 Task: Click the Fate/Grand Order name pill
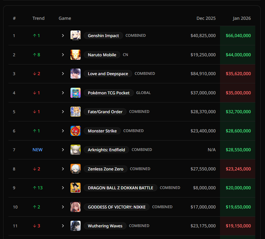(105, 112)
